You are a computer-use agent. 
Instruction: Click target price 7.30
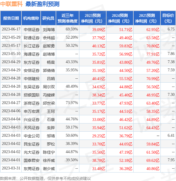(171, 95)
